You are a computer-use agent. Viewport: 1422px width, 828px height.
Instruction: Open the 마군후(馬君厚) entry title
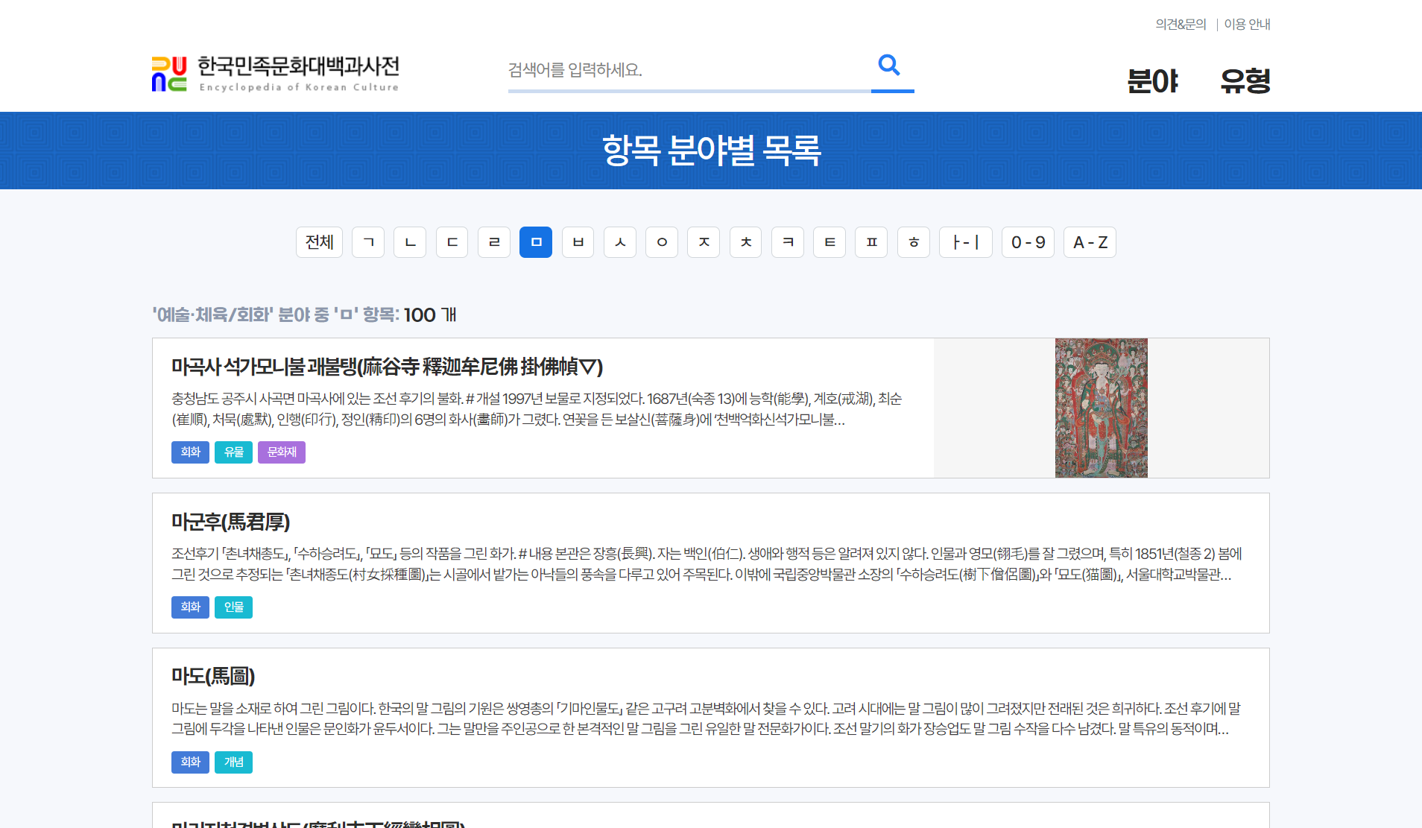(x=230, y=522)
